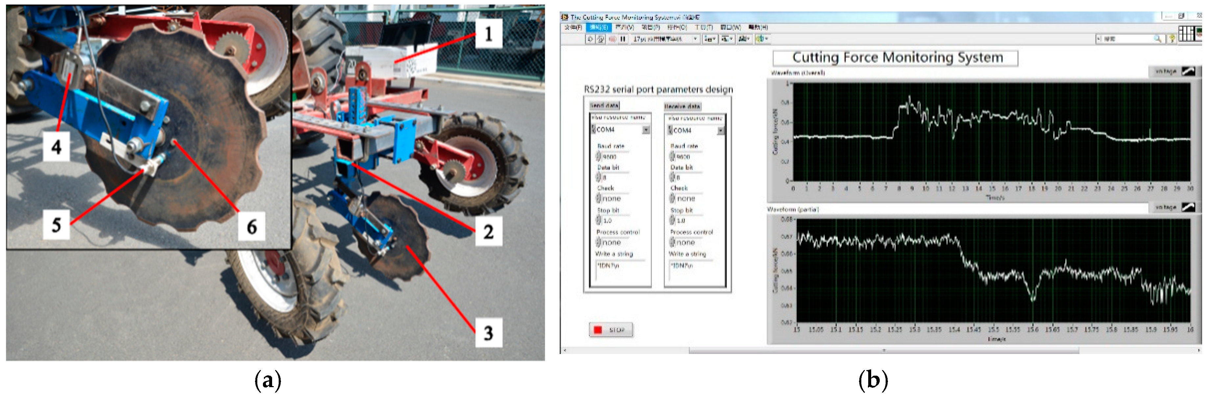Open the Help (H) menu
The height and width of the screenshot is (396, 1209).
coord(758,27)
